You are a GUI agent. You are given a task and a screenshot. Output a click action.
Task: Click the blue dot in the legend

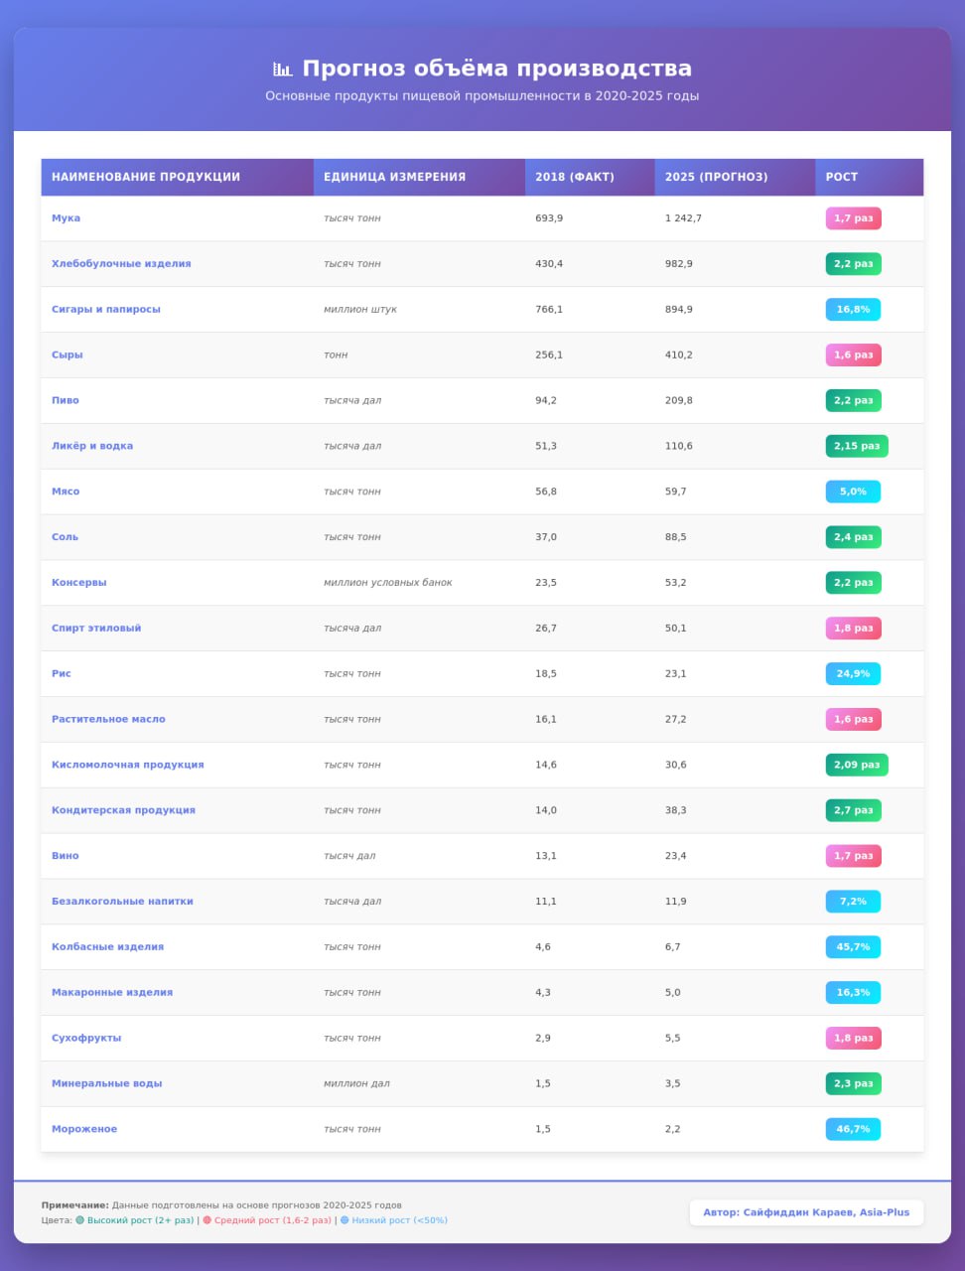tap(345, 1220)
